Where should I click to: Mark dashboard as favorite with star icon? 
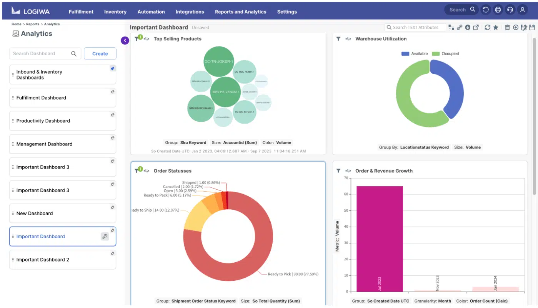point(496,27)
